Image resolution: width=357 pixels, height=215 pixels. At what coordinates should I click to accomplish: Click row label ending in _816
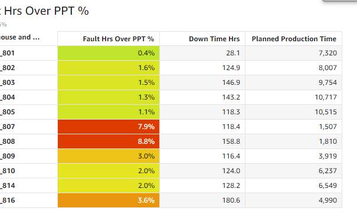pos(7,200)
